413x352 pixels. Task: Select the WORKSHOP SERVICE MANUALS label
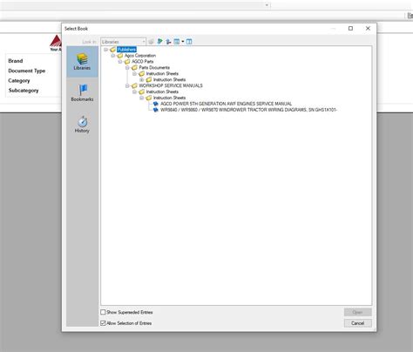point(171,85)
